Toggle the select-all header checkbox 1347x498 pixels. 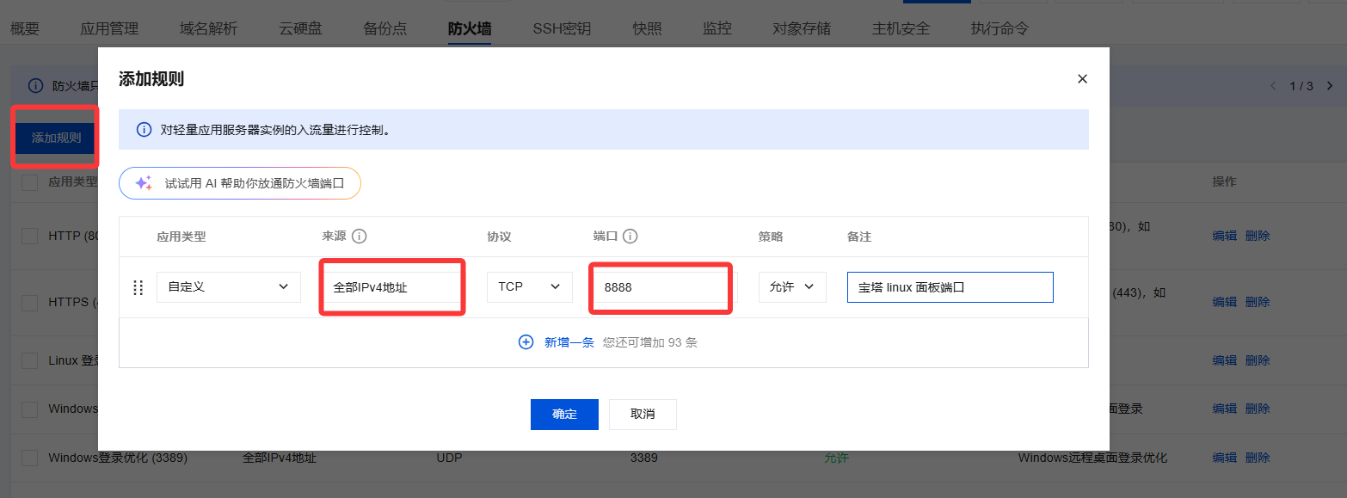(29, 182)
